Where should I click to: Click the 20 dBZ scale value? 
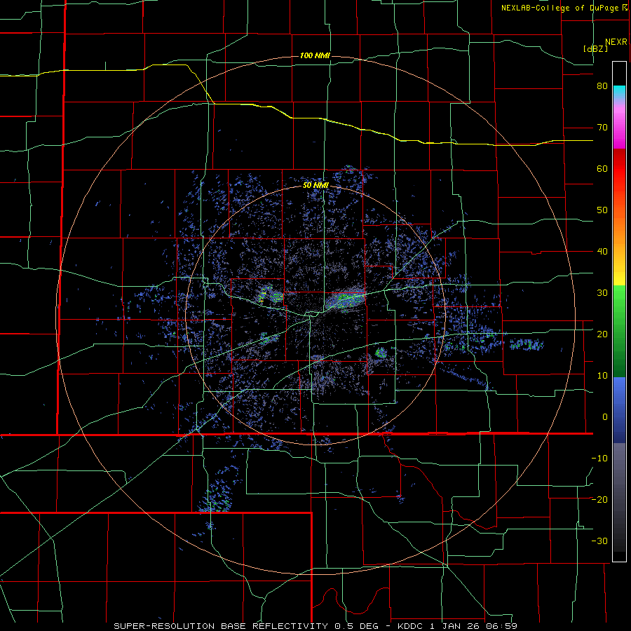pyautogui.click(x=602, y=334)
